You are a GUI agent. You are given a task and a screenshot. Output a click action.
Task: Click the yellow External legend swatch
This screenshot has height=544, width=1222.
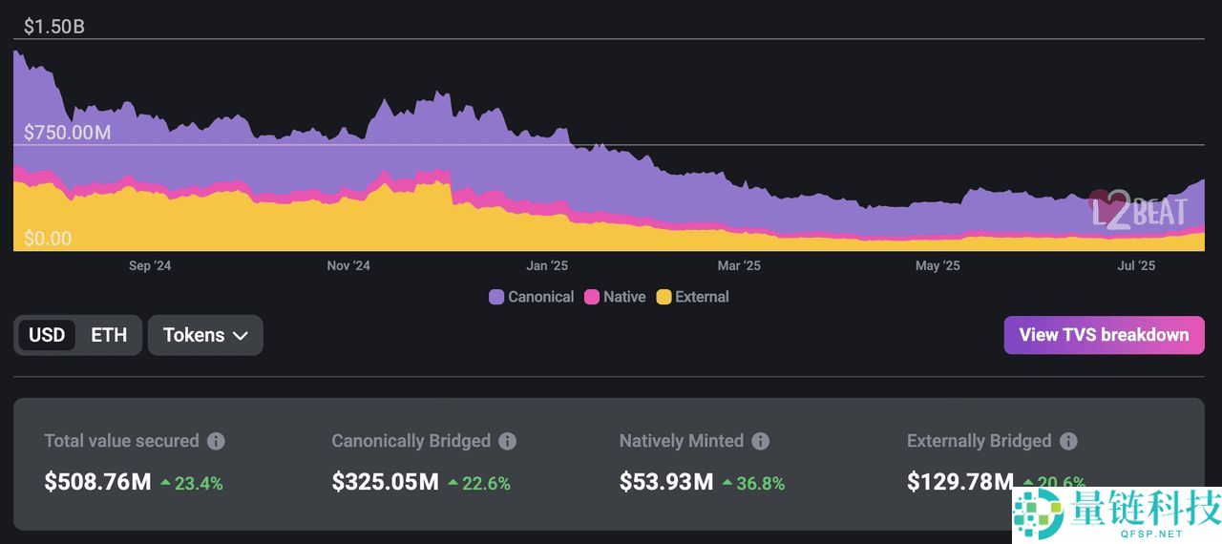(x=664, y=297)
